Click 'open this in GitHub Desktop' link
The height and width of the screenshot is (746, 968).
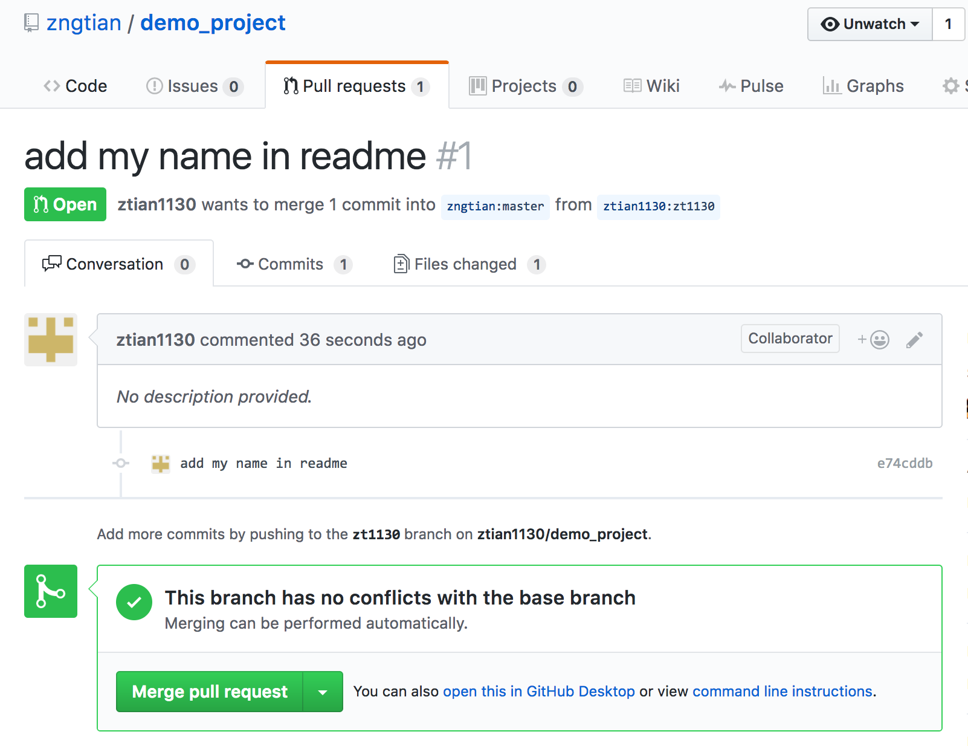coord(539,692)
